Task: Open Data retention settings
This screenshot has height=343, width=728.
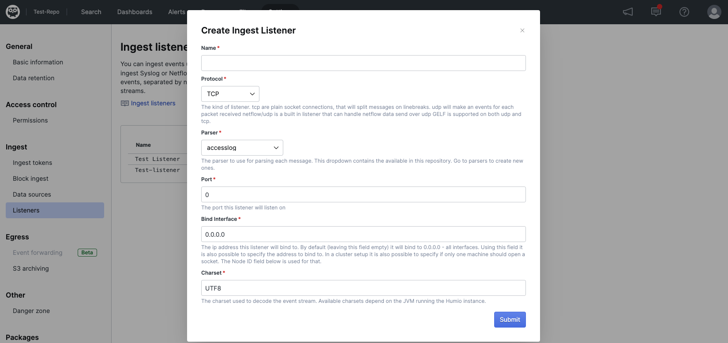Action: pos(34,78)
